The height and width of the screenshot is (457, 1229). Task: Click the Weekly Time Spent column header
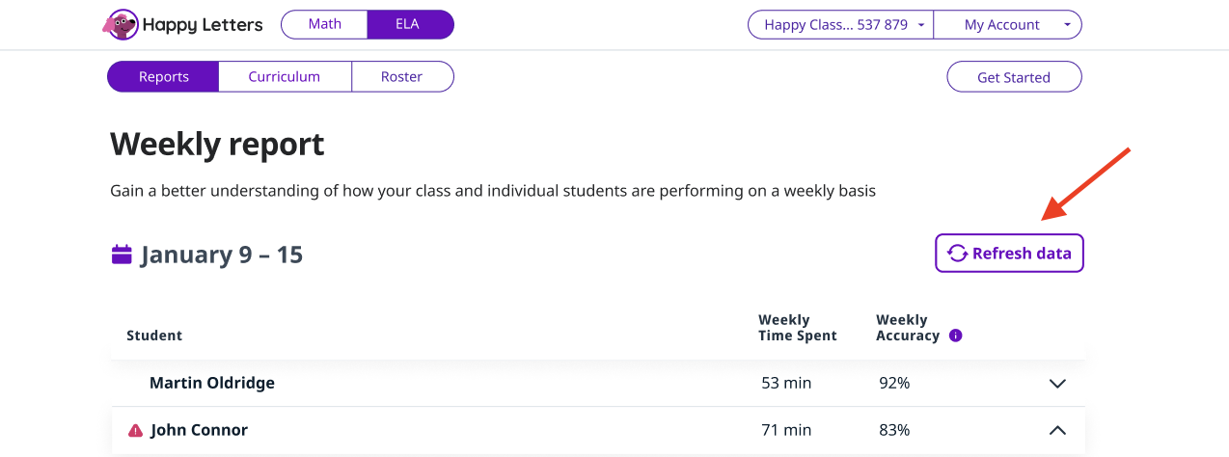tap(797, 328)
